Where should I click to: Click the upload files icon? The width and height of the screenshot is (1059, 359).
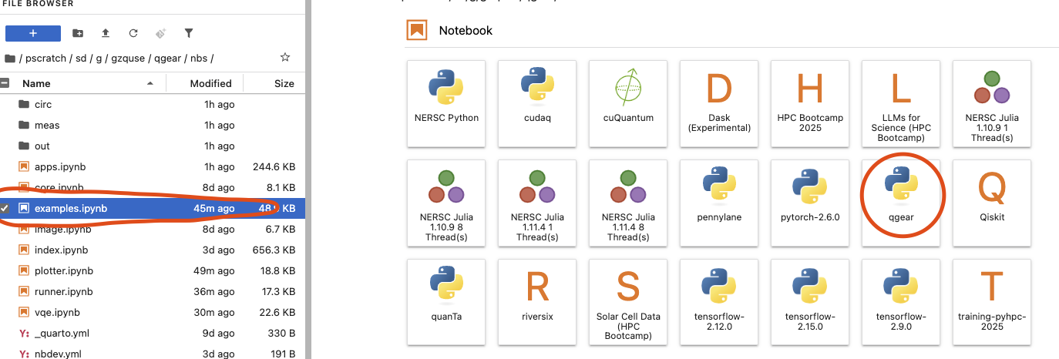[x=106, y=33]
